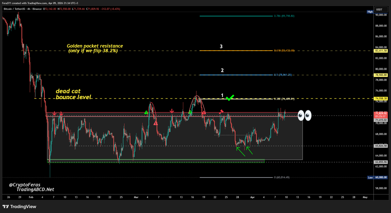The image size is (391, 213).
Task: Select the "dead cat bounce level" annotation
Action: click(x=73, y=94)
